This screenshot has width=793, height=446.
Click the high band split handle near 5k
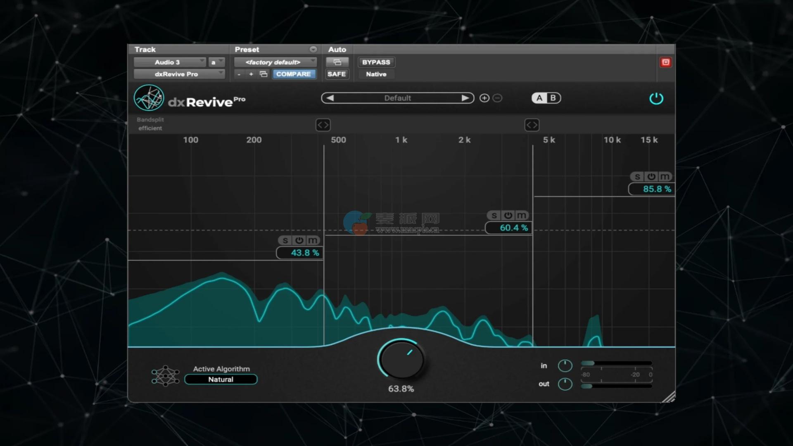(532, 125)
